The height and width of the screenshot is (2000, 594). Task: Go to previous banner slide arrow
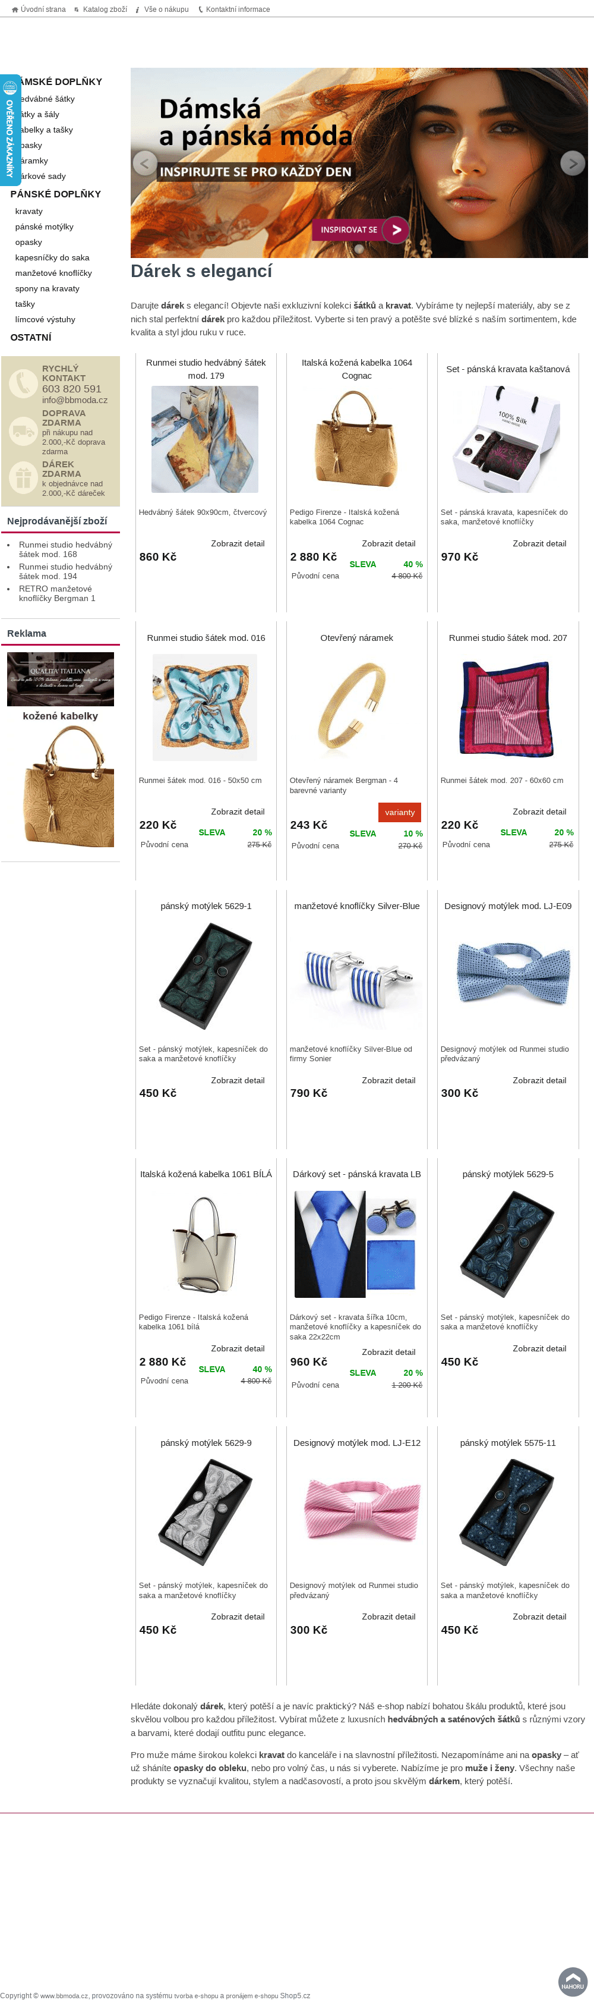click(x=145, y=163)
